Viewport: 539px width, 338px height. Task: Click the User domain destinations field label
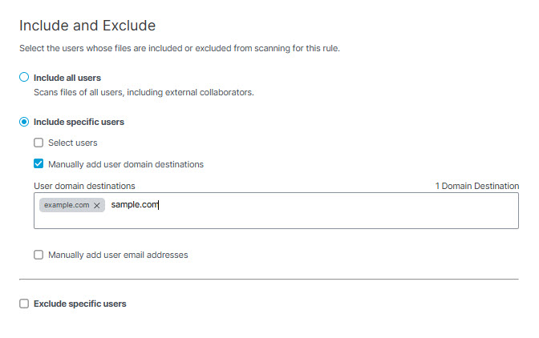(84, 186)
